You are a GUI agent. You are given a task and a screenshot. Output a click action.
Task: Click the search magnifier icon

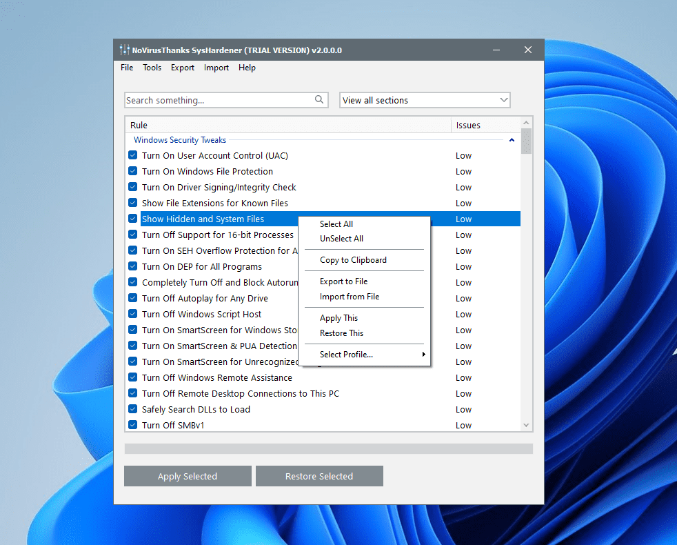tap(319, 100)
